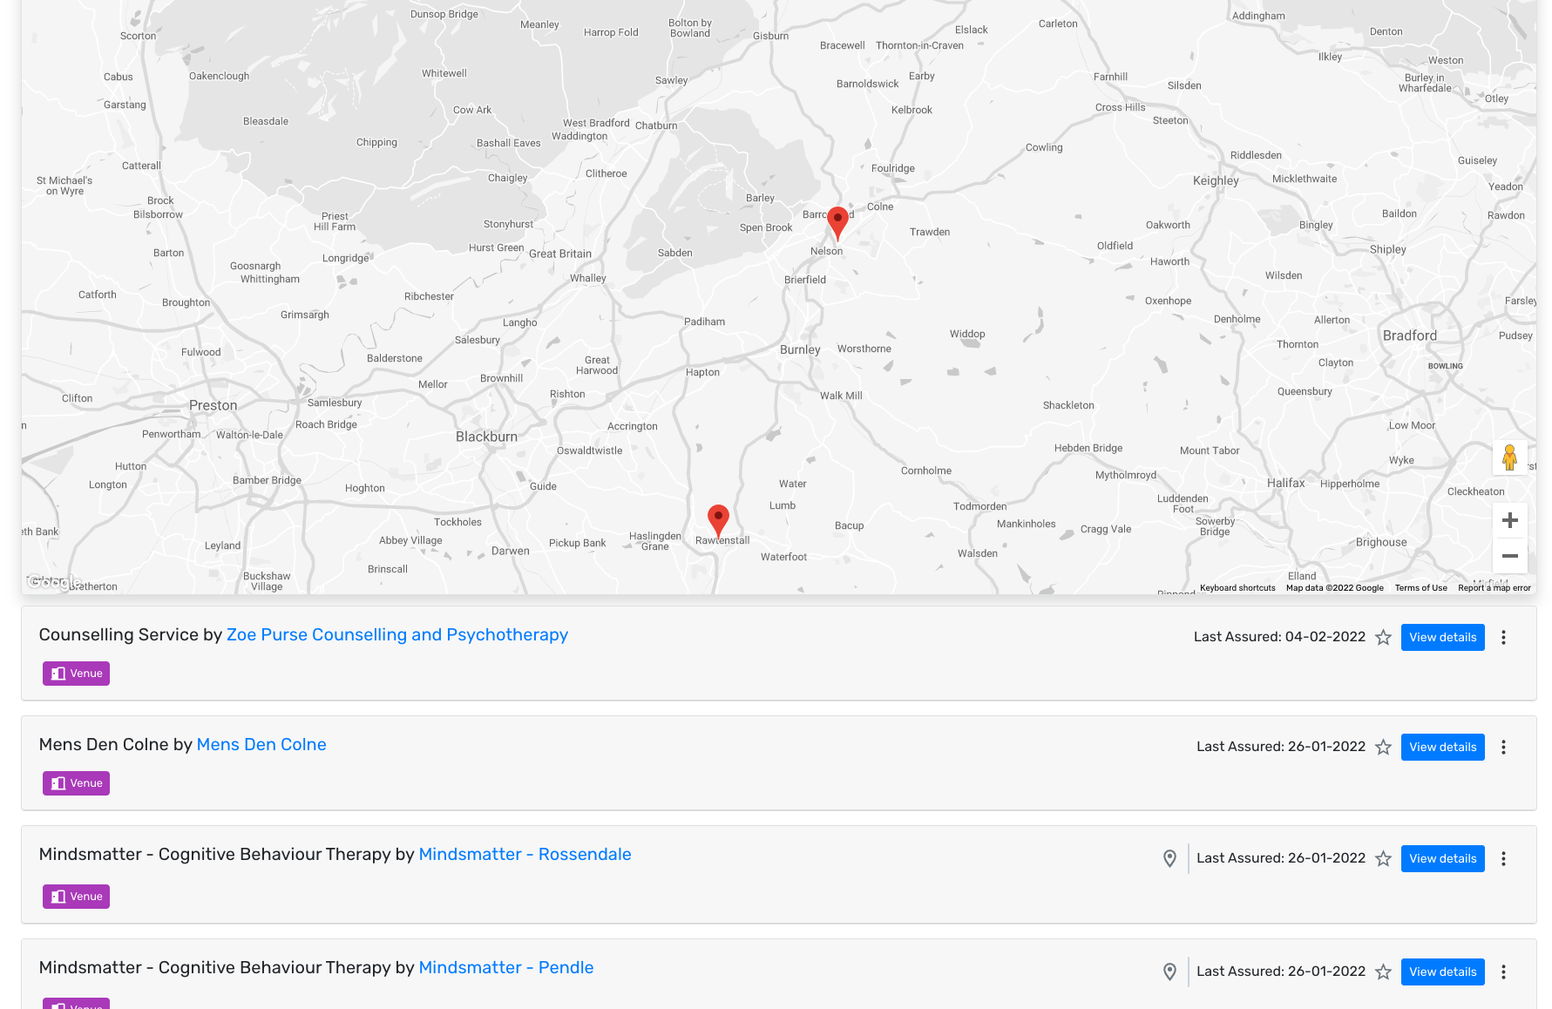View details of Mens Den Colne
1552x1009 pixels.
(x=1442, y=747)
